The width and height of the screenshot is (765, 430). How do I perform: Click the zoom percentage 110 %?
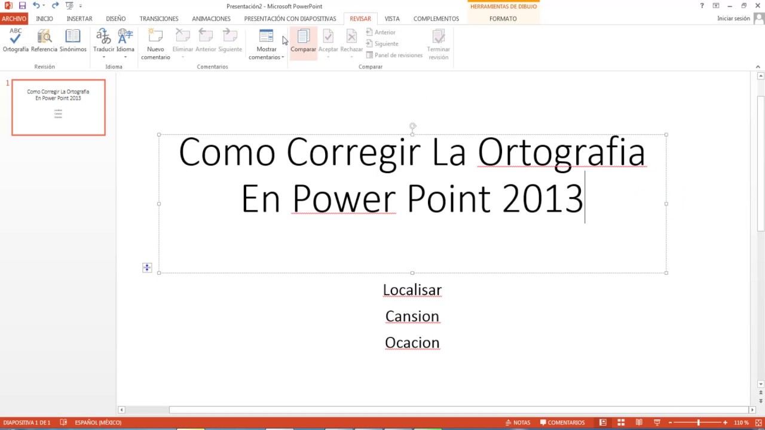pos(741,422)
